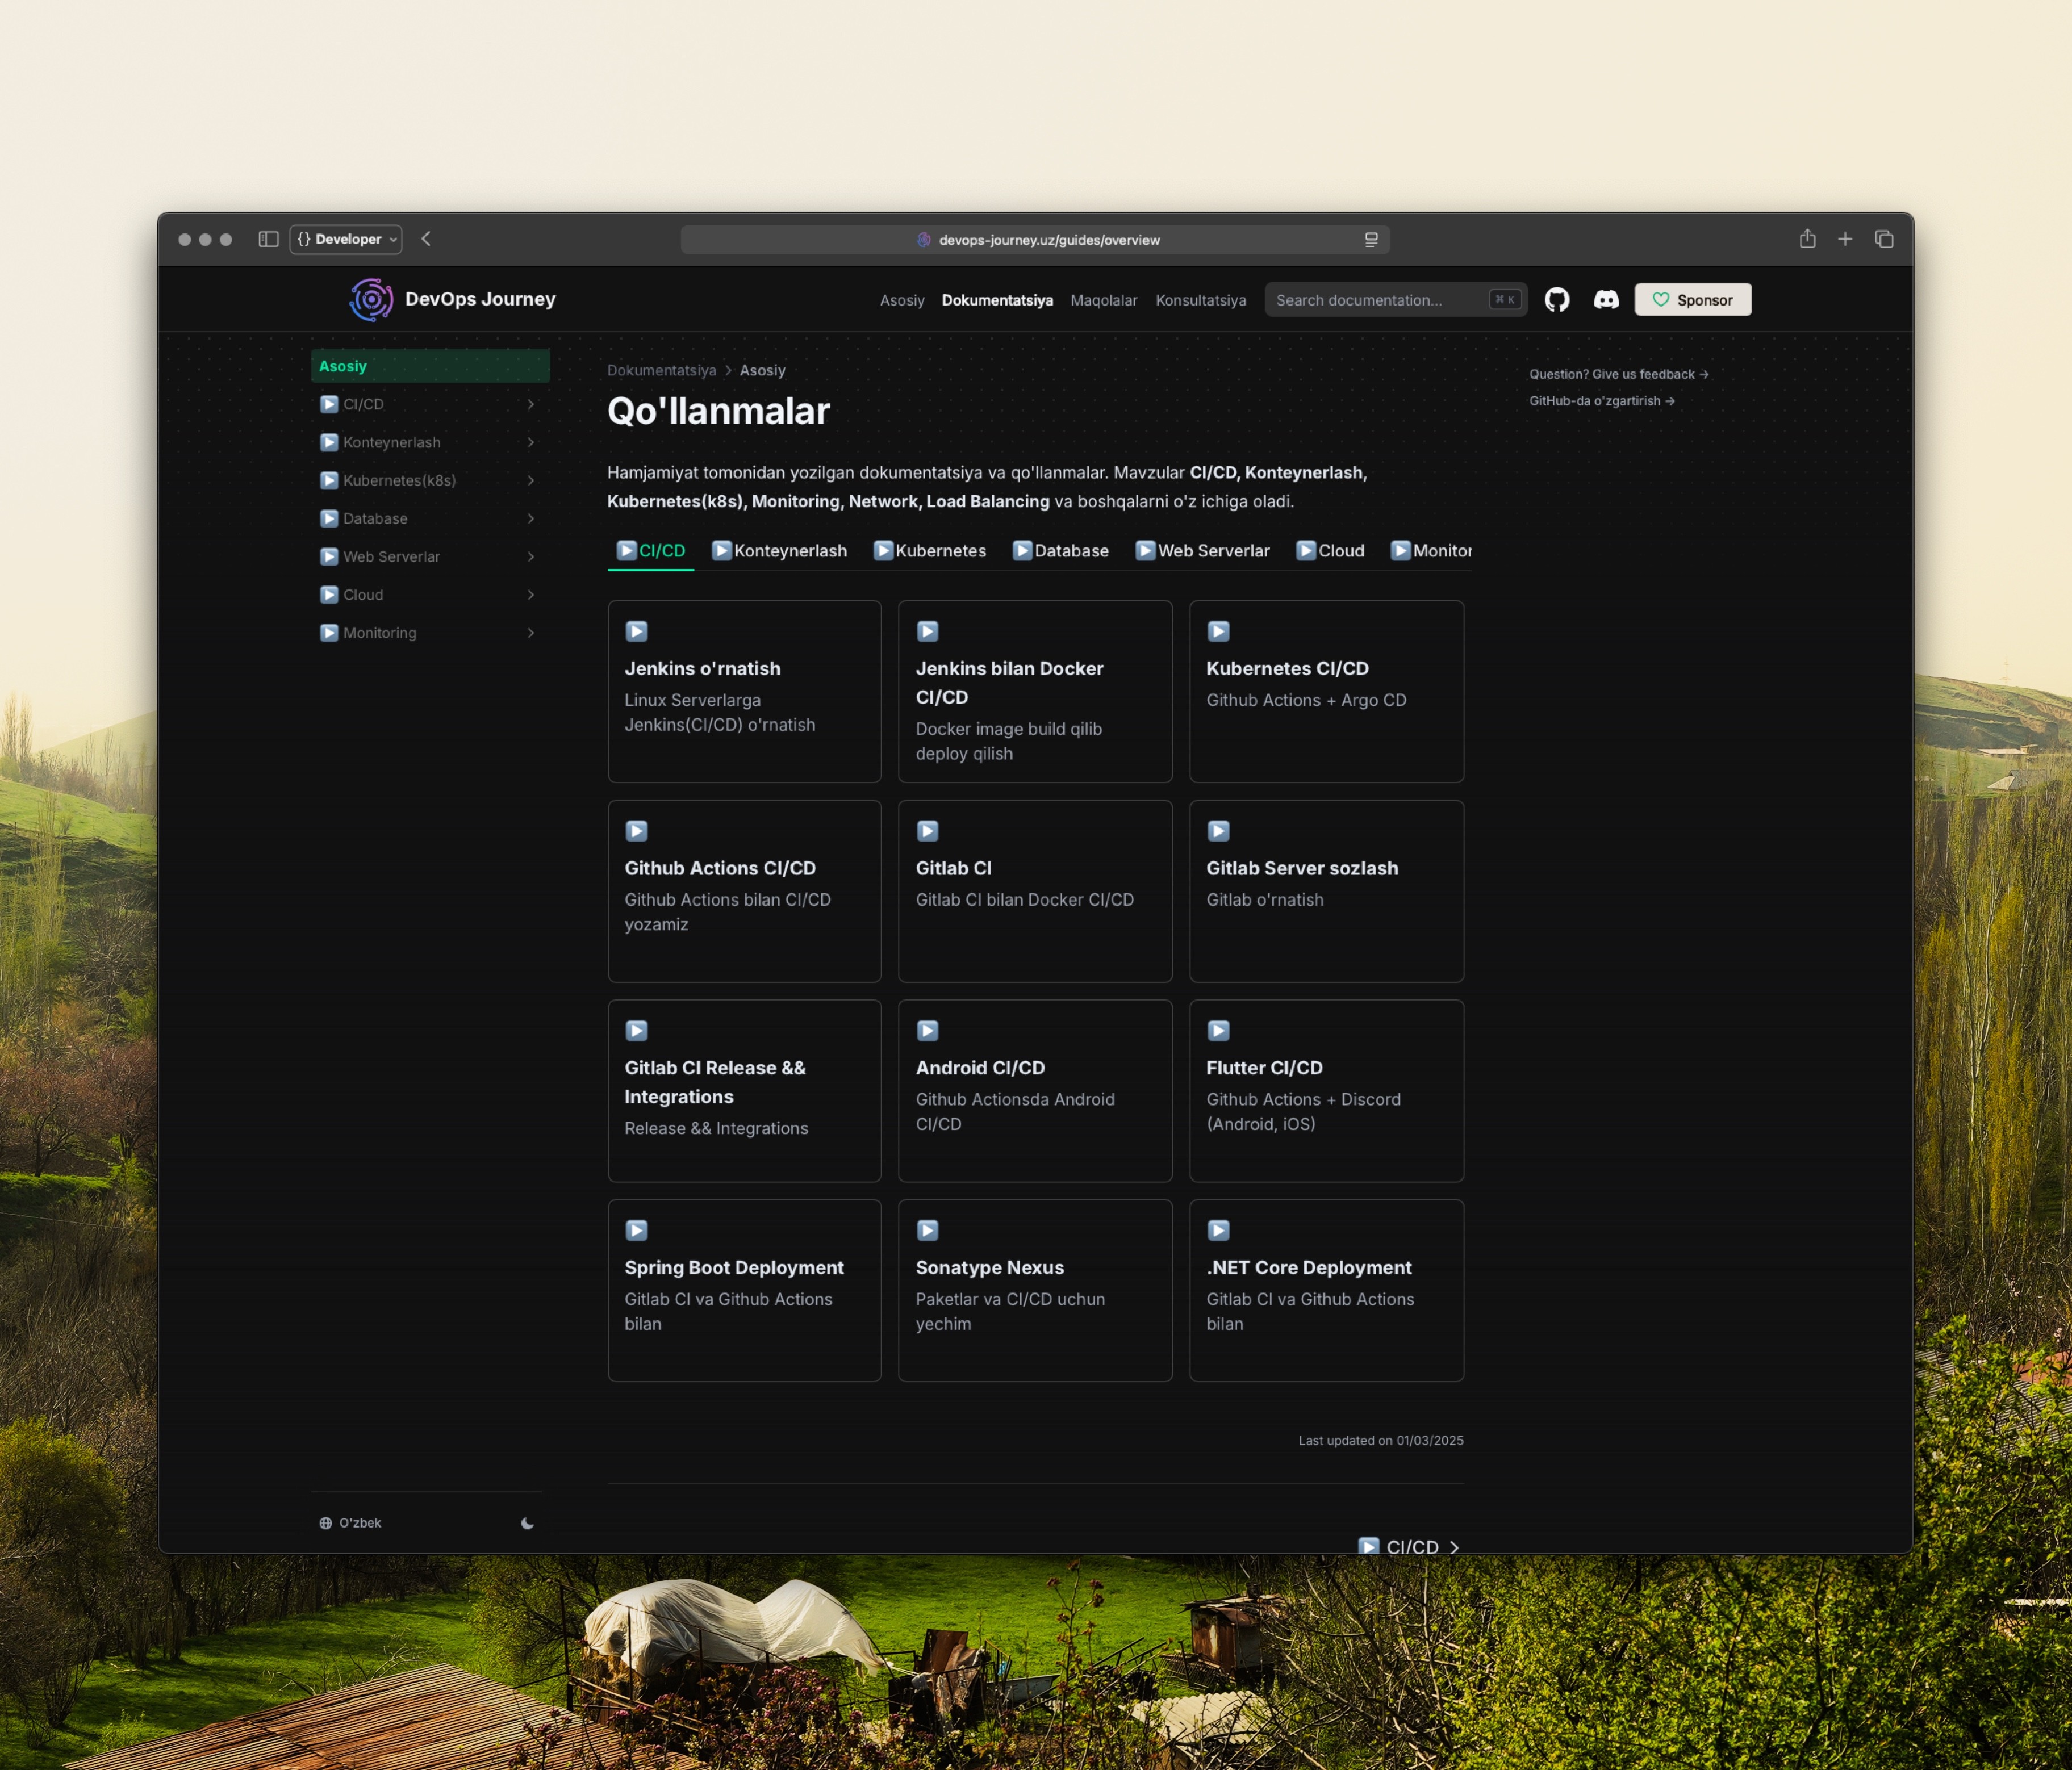
Task: Click the icon on Jenkins o'rnatish card
Action: [637, 631]
